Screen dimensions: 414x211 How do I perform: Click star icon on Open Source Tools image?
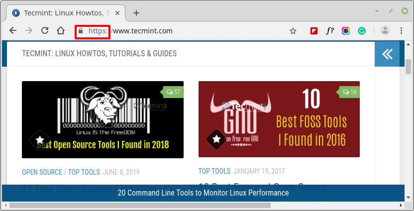tap(40, 140)
